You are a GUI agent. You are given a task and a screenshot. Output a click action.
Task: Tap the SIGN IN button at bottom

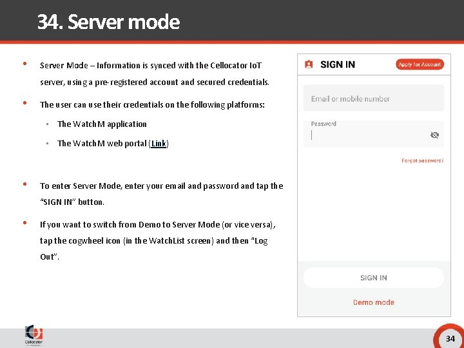[x=373, y=278]
